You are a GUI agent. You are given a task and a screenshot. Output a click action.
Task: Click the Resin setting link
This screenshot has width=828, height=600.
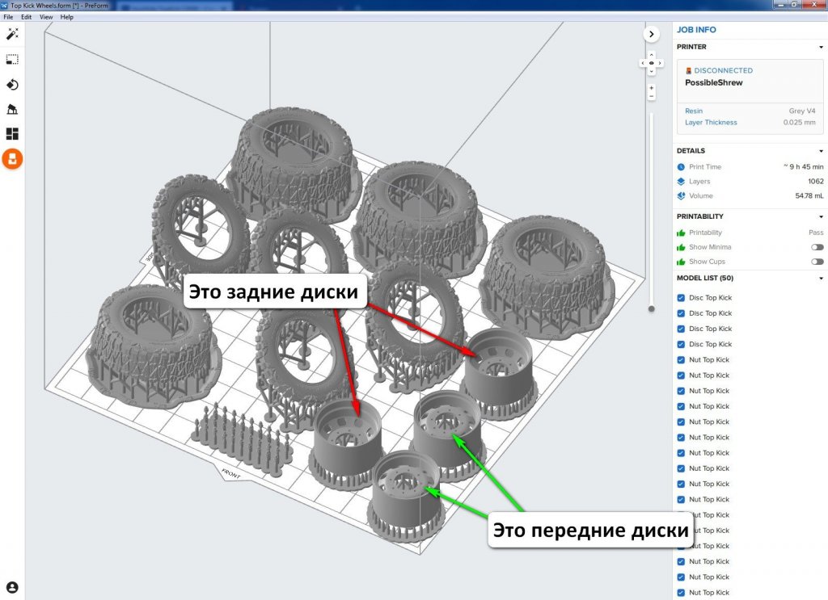coord(694,111)
